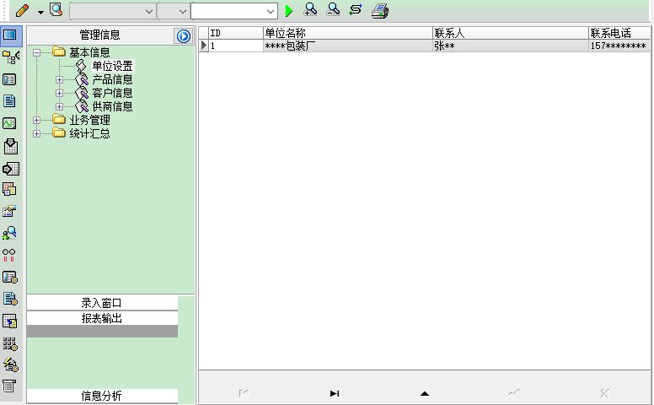Screen dimensions: 654x405
Task: Open the first field combo box
Action: pyautogui.click(x=113, y=11)
